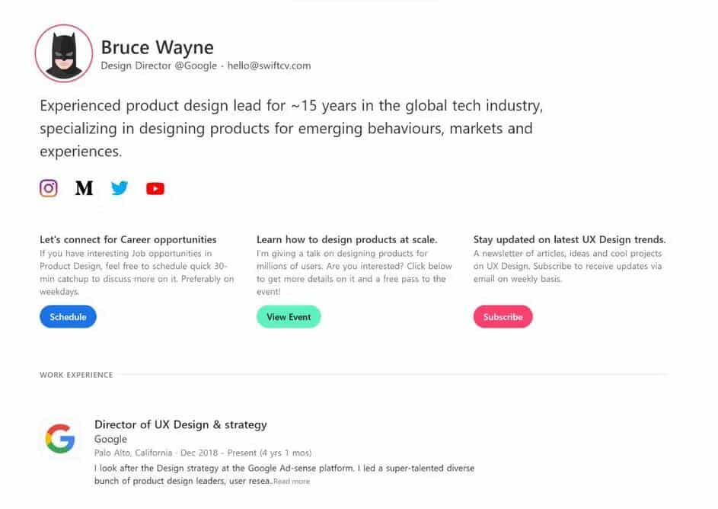This screenshot has height=509, width=718.
Task: Click the design products at scale heading
Action: pos(346,239)
